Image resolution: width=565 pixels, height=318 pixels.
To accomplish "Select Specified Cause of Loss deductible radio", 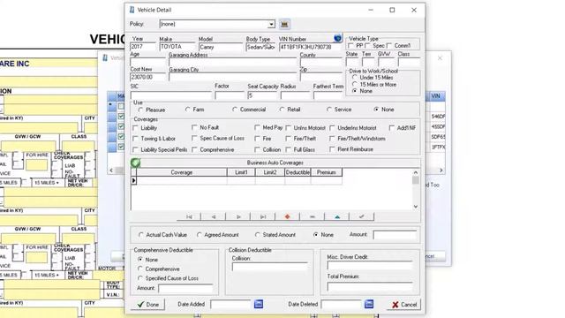I will tap(140, 278).
